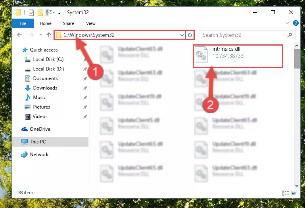Go up one folder level
Image resolution: width=305 pixels, height=208 pixels.
[x=49, y=35]
